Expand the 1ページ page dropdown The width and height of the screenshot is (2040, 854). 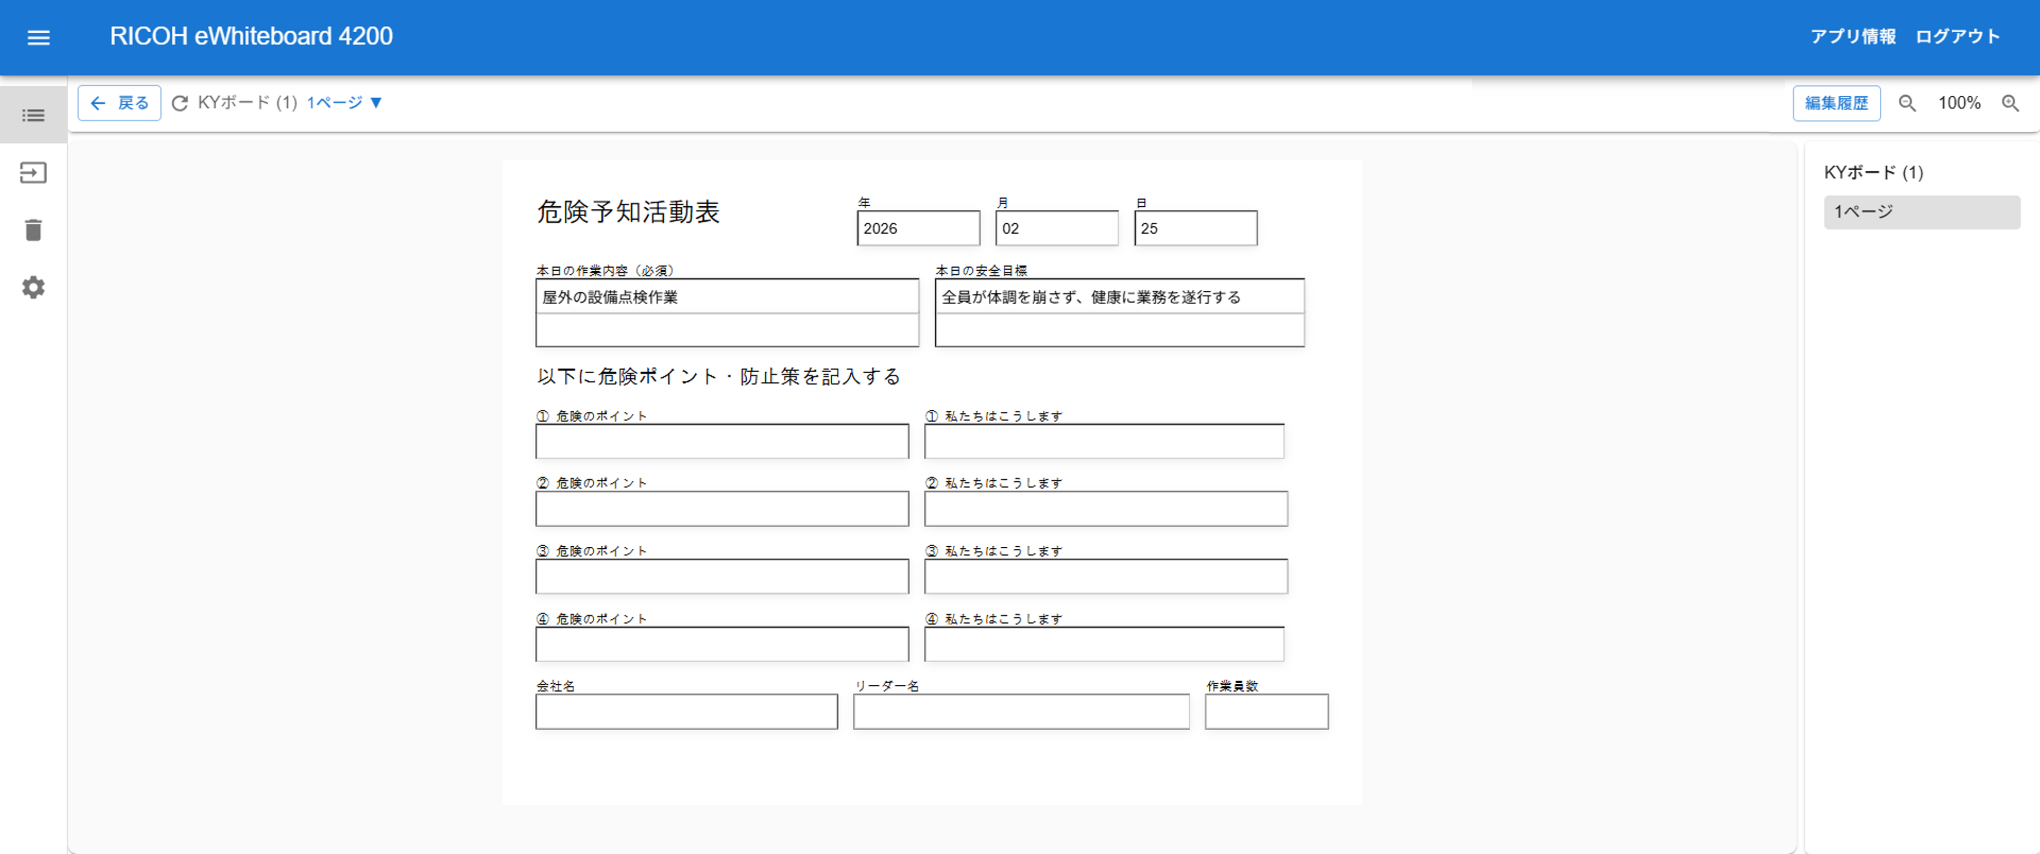click(x=344, y=103)
